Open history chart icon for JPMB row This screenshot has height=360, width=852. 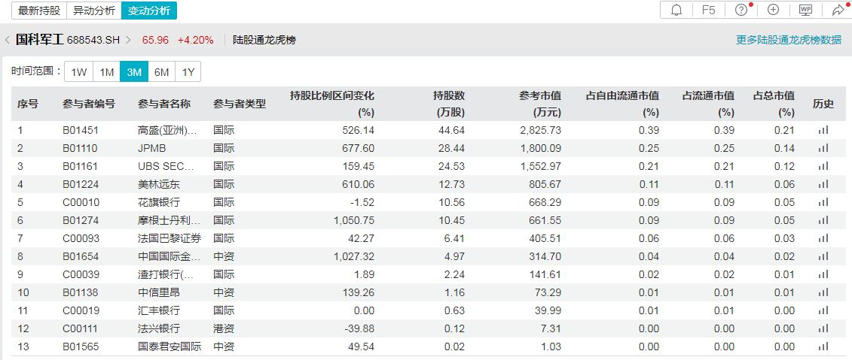[x=823, y=148]
